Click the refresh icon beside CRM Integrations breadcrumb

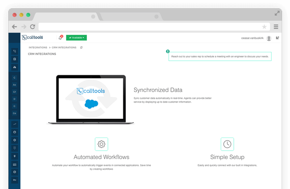81,48
